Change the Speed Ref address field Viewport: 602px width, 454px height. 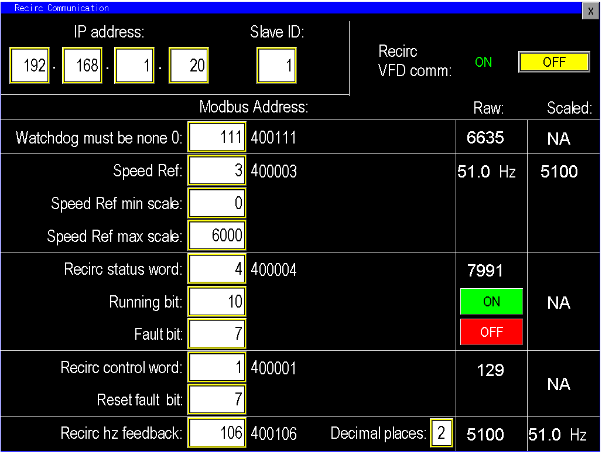tap(217, 171)
